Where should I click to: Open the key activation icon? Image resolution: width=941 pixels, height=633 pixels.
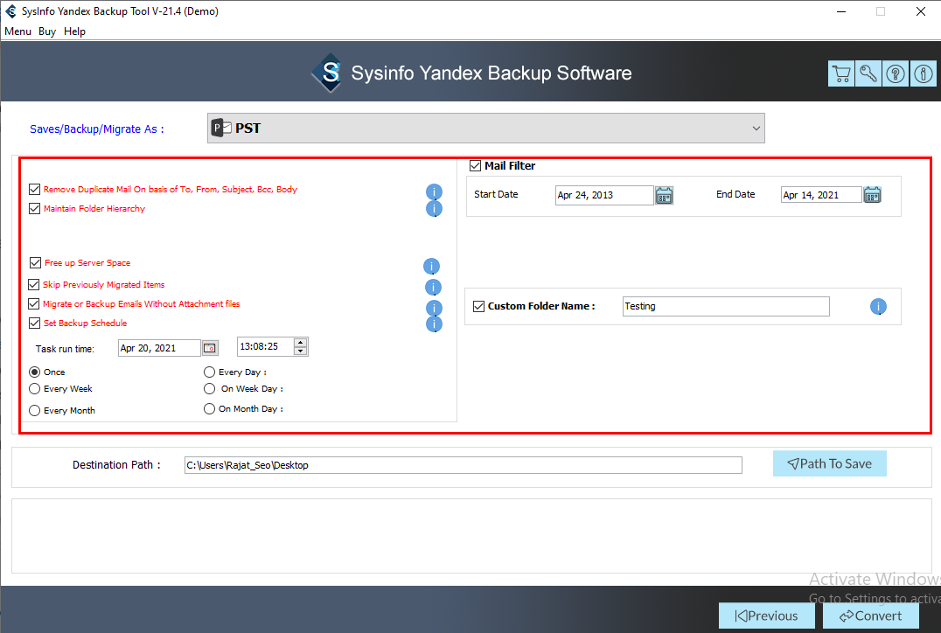coord(868,74)
